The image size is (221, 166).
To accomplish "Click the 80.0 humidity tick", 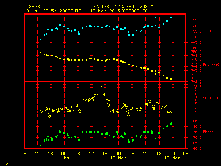I will (198, 127).
